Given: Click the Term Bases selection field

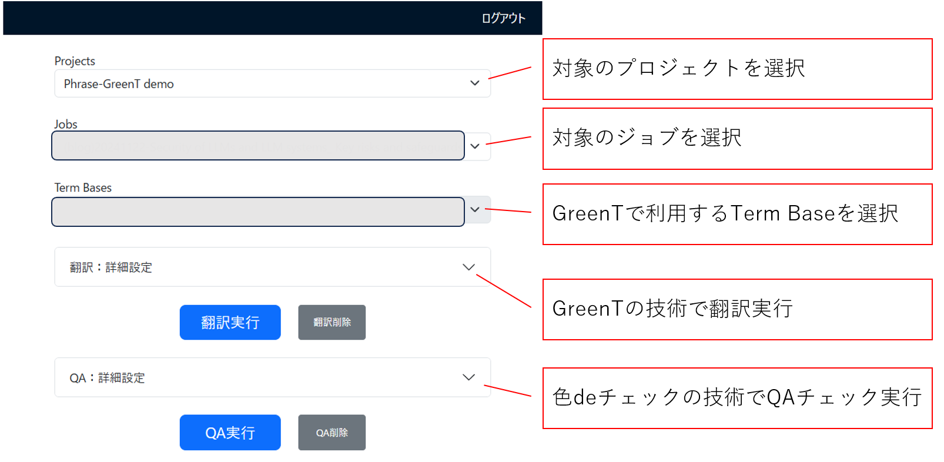Looking at the screenshot, I should point(257,212).
